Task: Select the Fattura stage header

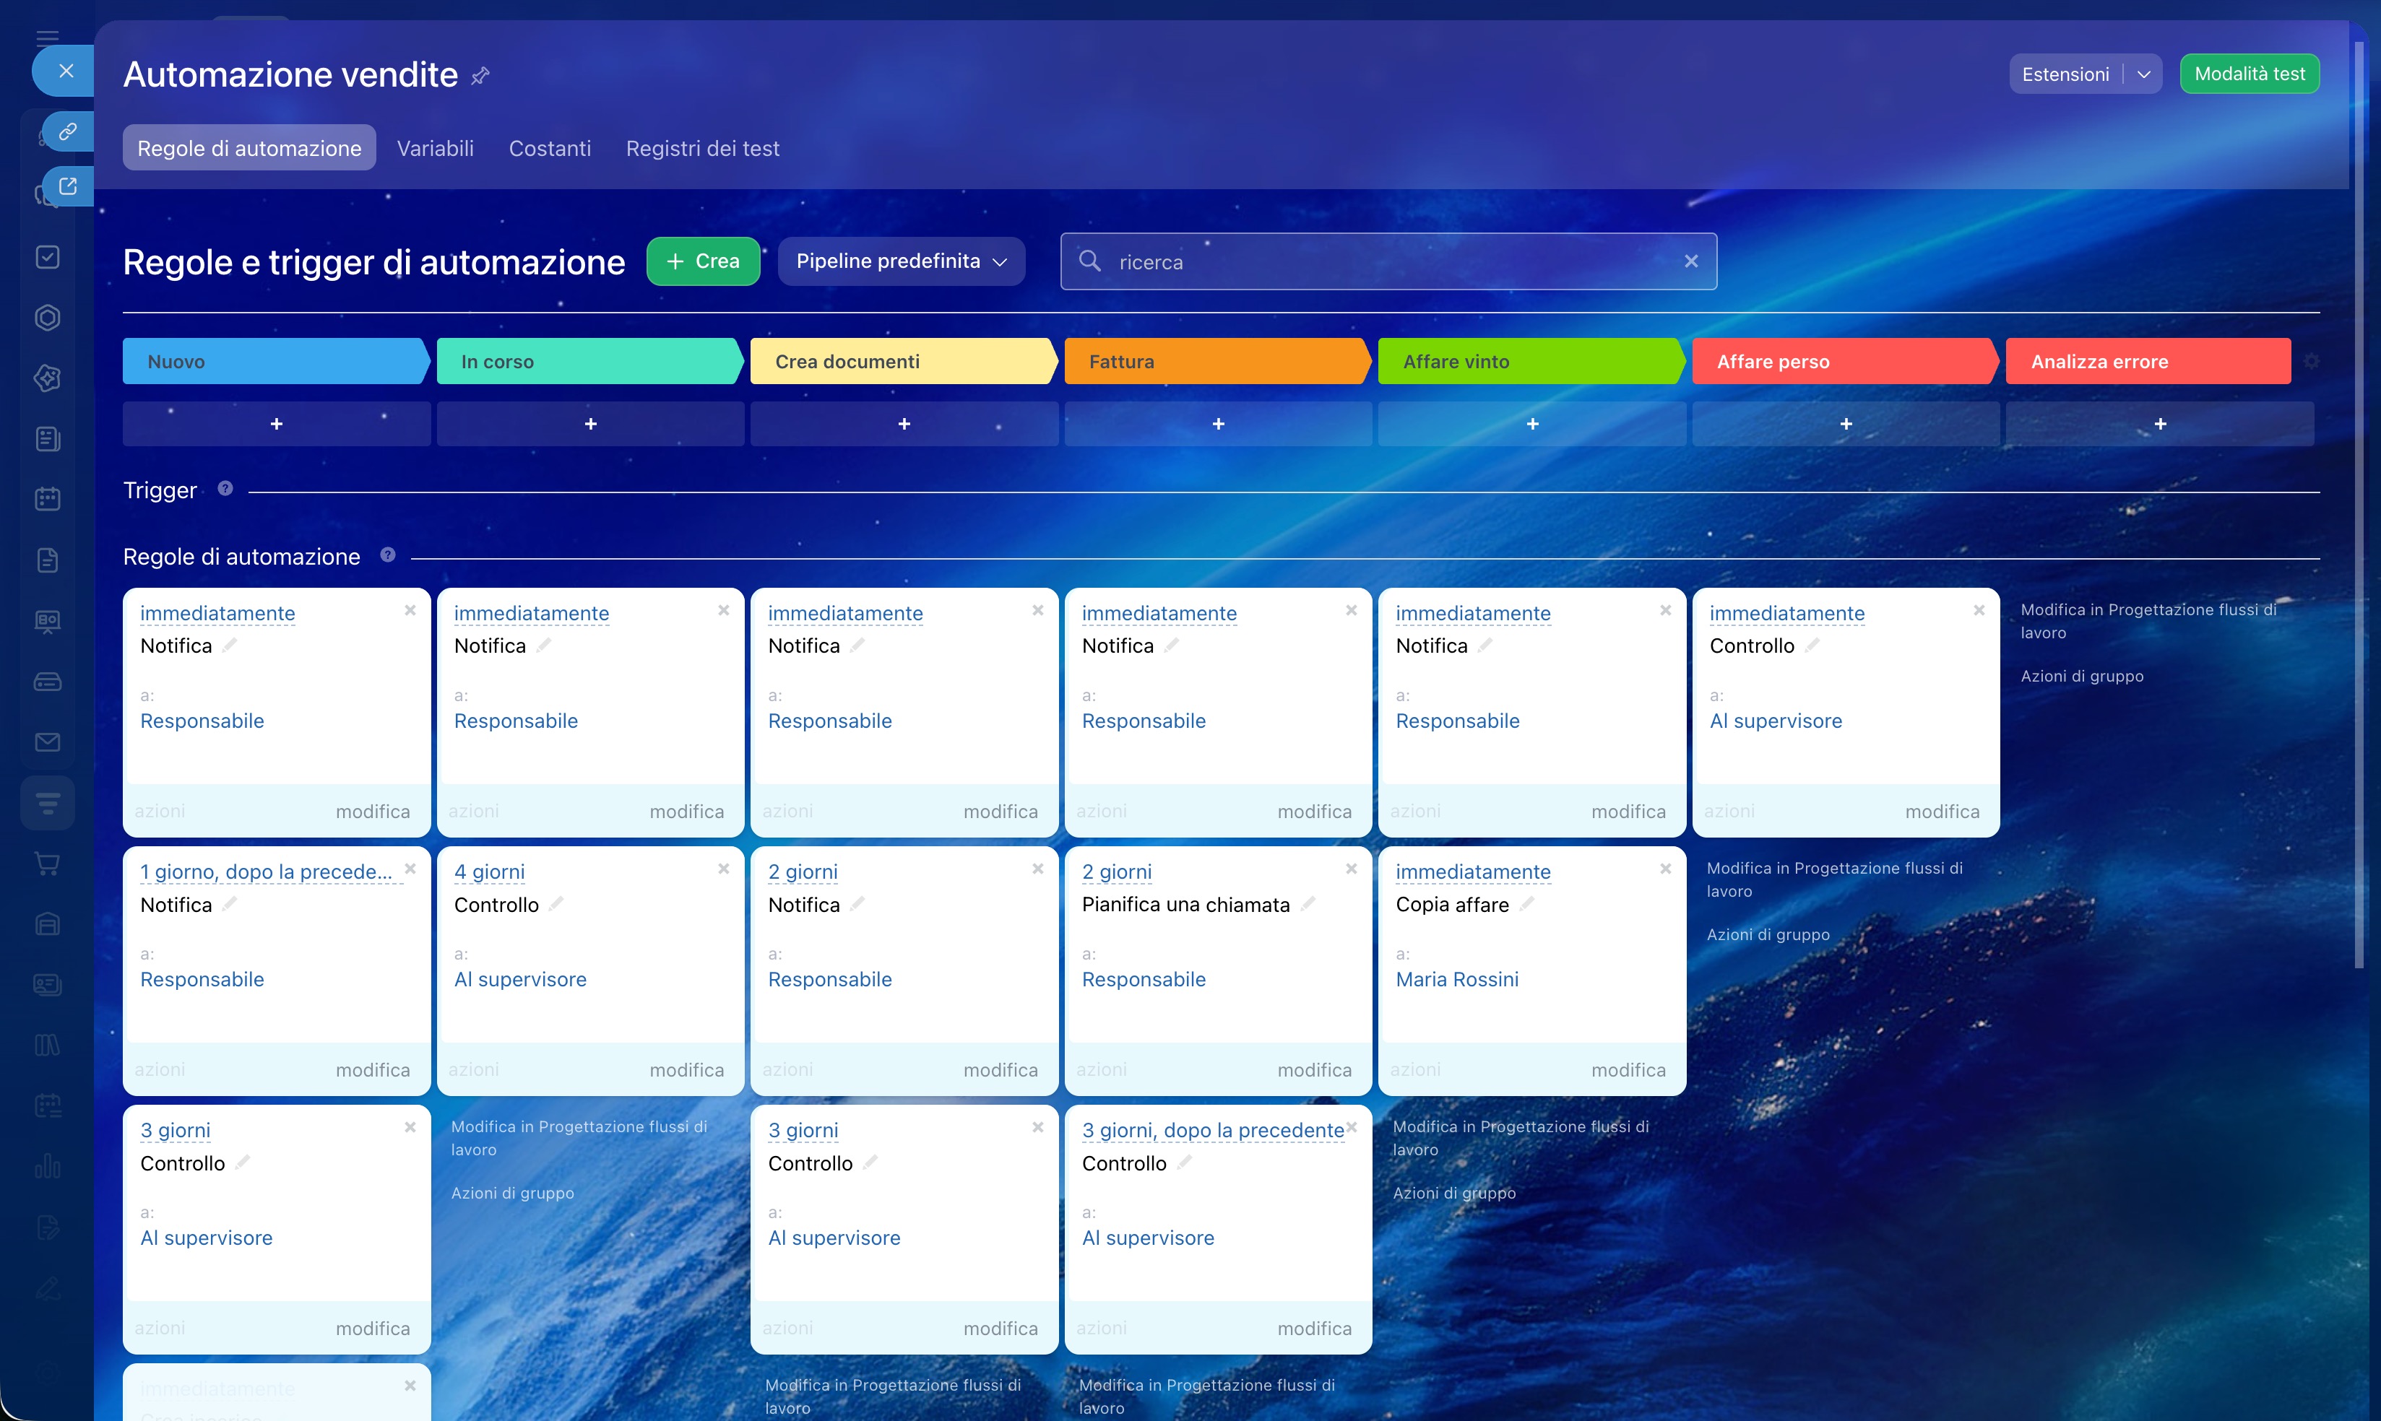Action: pos(1218,361)
